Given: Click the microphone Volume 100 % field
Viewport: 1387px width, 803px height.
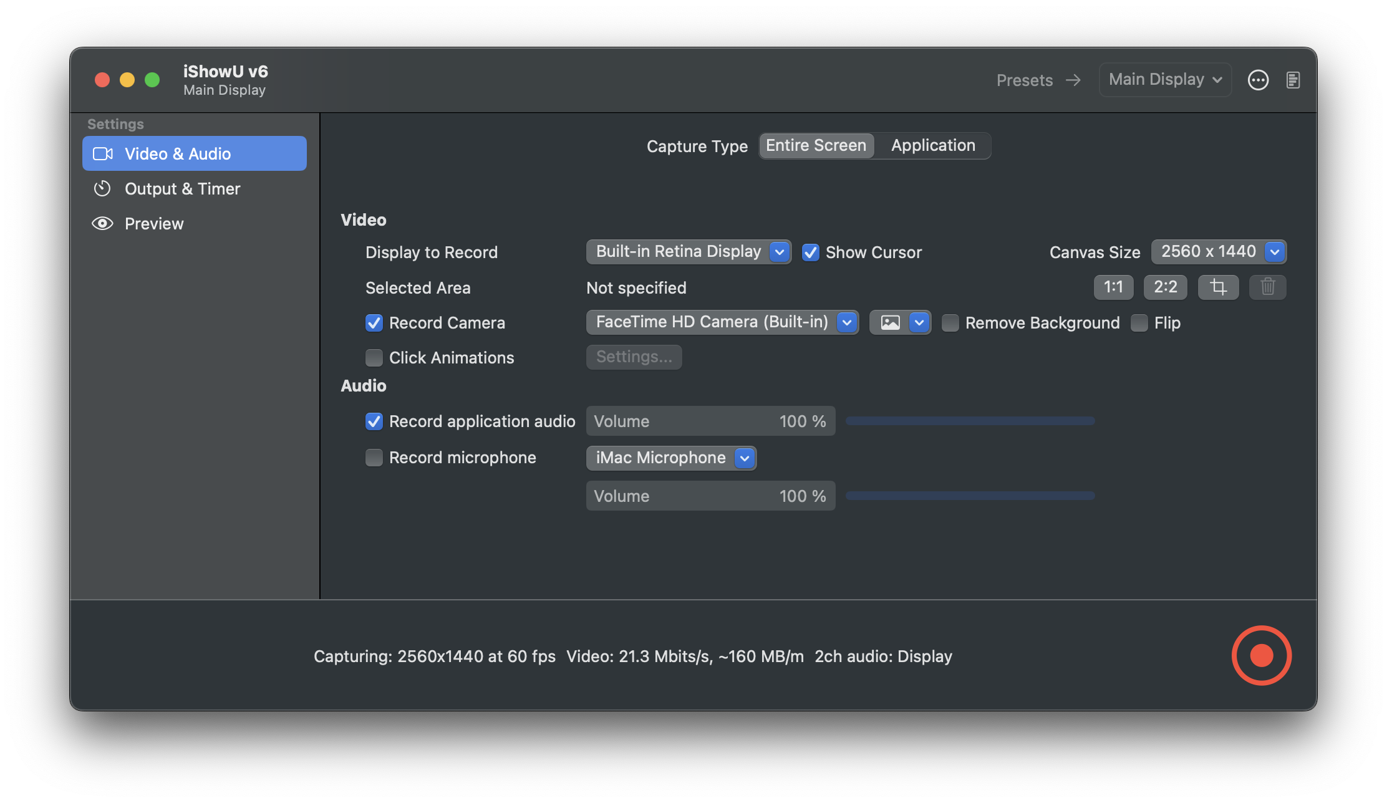Looking at the screenshot, I should 710,496.
